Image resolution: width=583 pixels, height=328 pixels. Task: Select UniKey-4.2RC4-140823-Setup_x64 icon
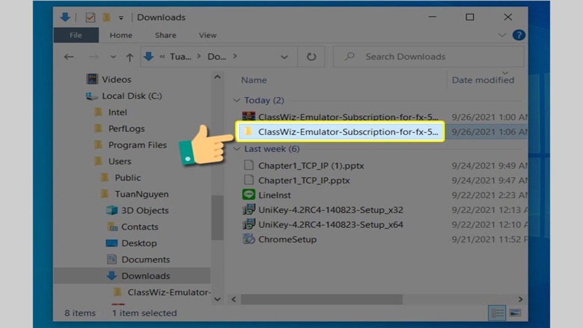(x=248, y=224)
